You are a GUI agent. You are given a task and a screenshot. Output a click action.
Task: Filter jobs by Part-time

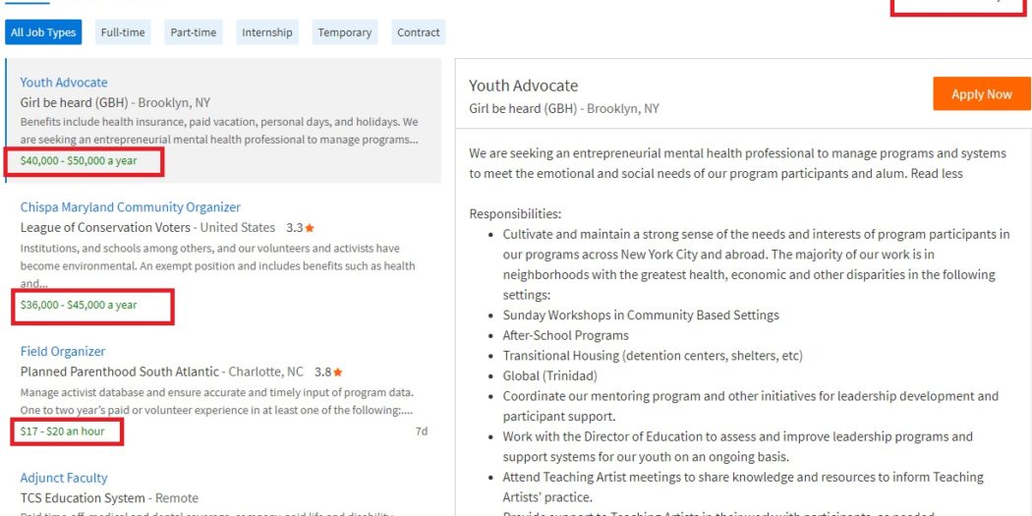193,32
